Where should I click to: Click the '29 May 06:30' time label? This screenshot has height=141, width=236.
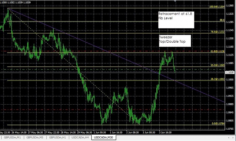[85, 133]
